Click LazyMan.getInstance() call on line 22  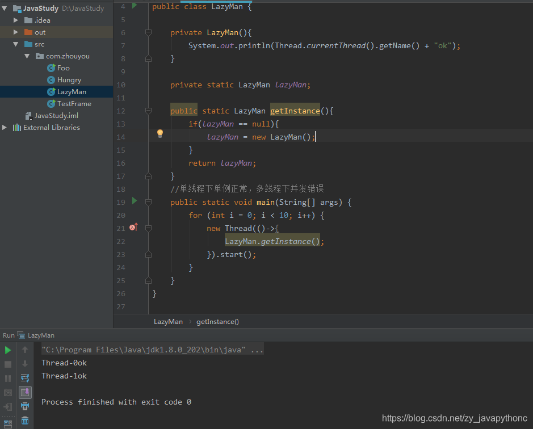pos(272,241)
